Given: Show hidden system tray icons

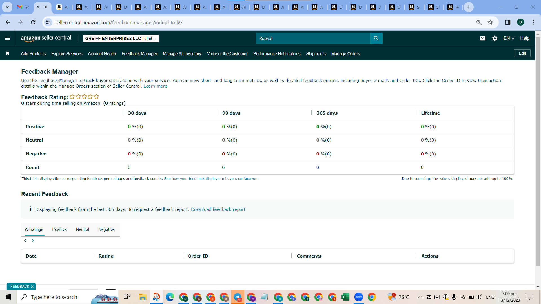Looking at the screenshot, I should pyautogui.click(x=420, y=297).
